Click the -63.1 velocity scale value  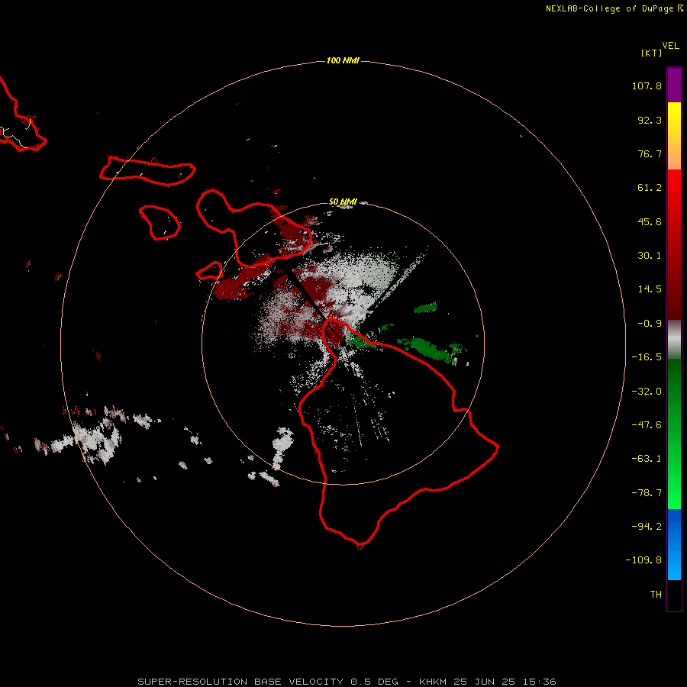tap(647, 459)
